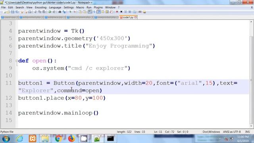
Task: Toggle word wrap in the toolbar
Action: click(x=90, y=12)
